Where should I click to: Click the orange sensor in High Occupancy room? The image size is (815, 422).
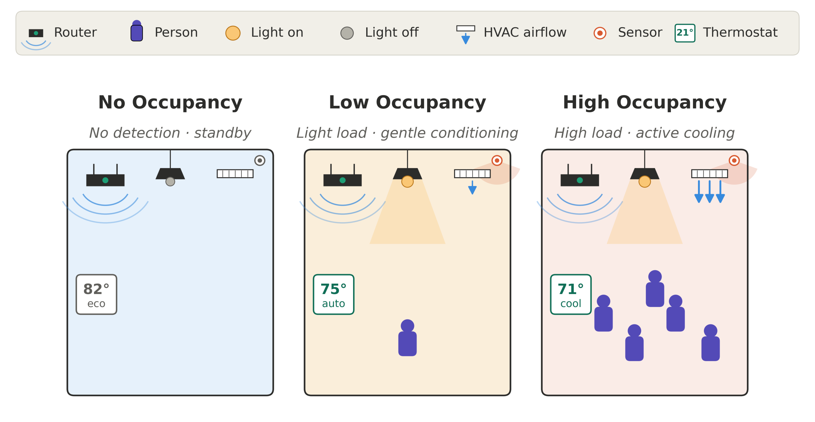pos(734,161)
